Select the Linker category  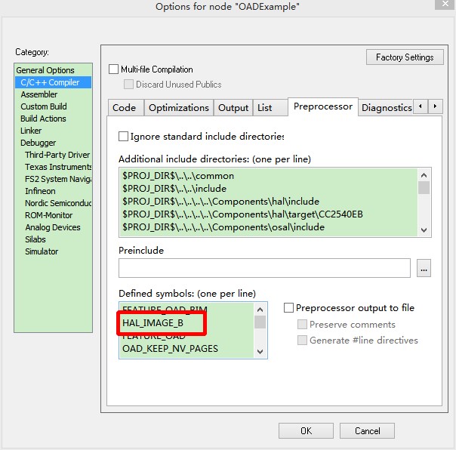31,131
